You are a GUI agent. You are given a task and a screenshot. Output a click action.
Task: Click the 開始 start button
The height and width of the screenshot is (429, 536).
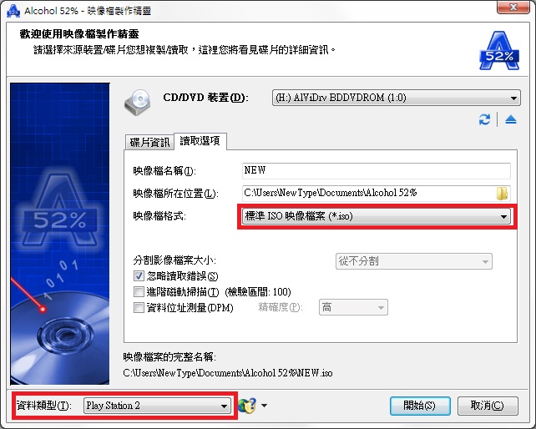point(420,406)
